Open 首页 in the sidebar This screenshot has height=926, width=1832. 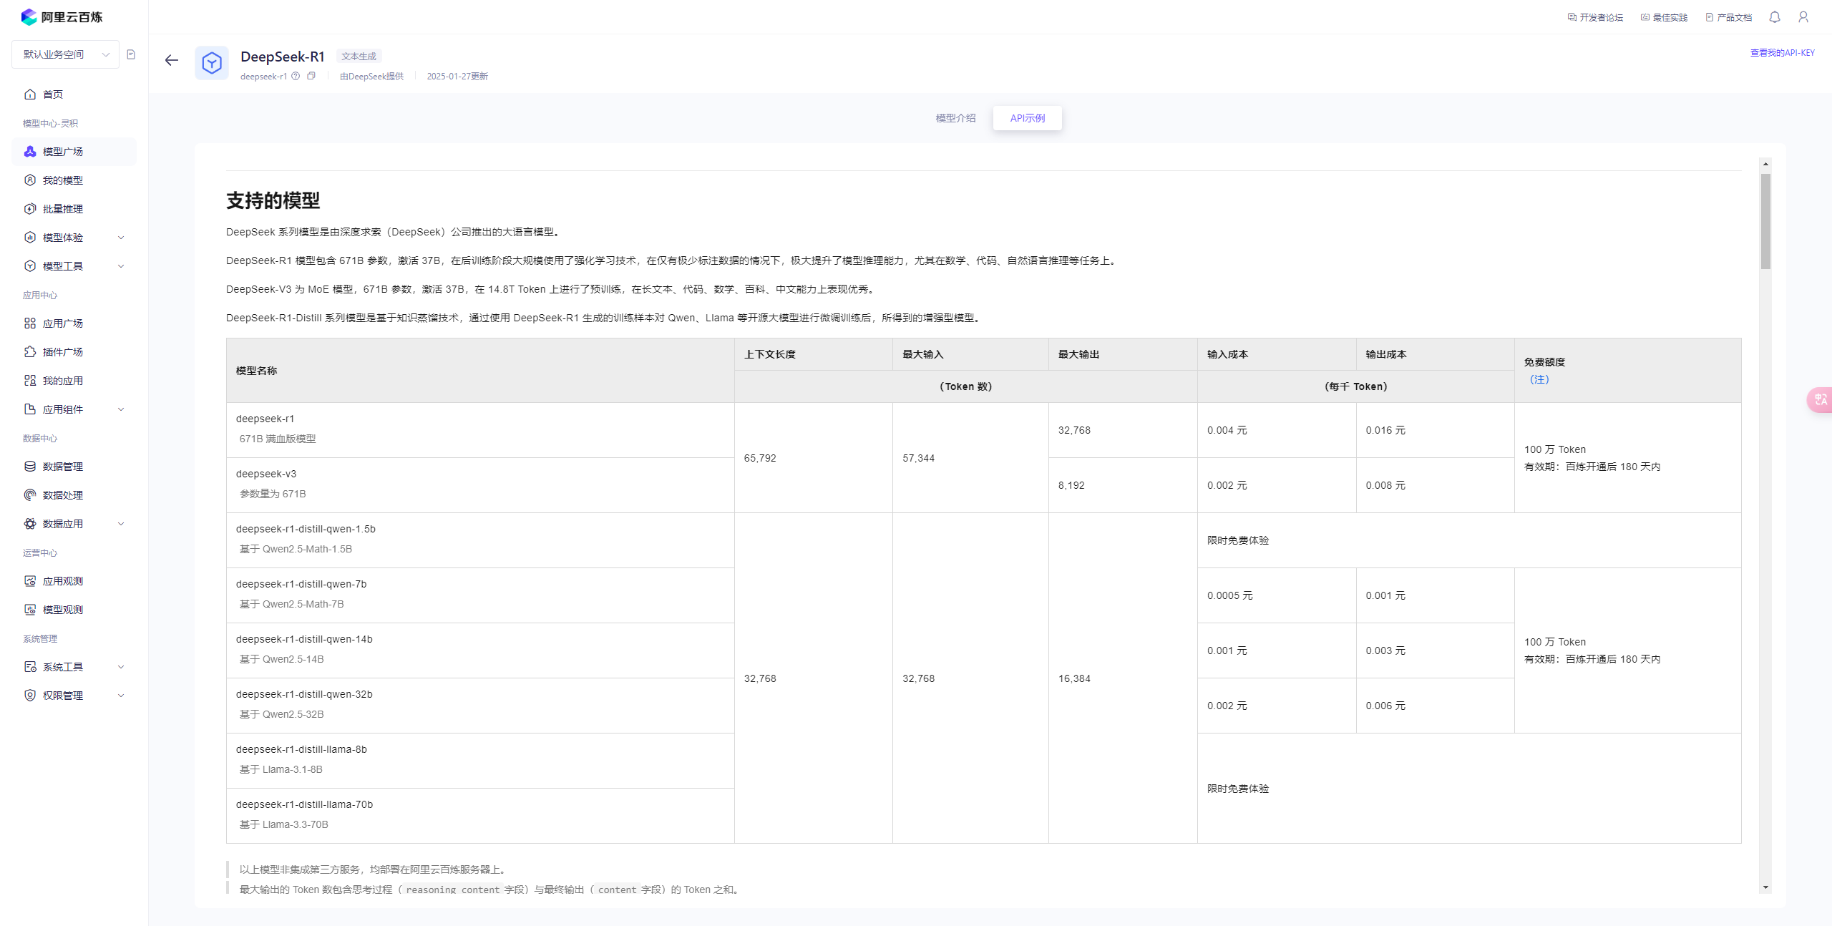click(x=74, y=94)
